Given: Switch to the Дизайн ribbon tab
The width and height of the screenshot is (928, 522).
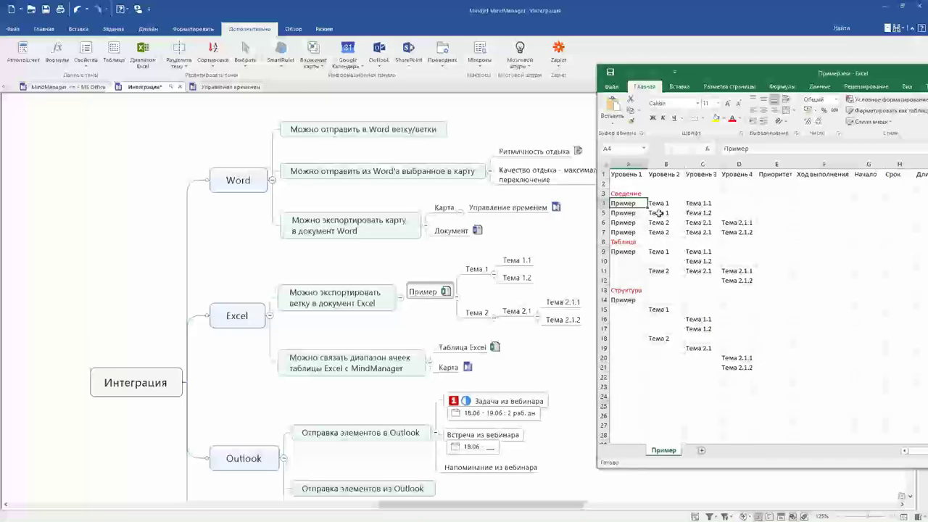Looking at the screenshot, I should [x=149, y=29].
